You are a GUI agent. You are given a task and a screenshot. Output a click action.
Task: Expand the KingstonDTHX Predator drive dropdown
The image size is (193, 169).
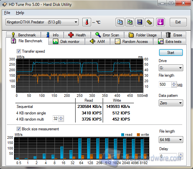[x=76, y=22]
